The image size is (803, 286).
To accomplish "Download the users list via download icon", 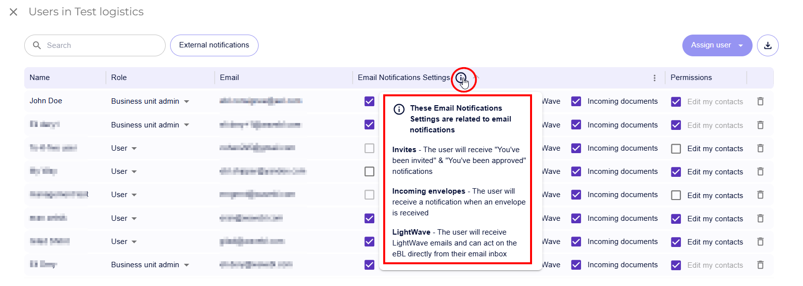I will click(768, 45).
